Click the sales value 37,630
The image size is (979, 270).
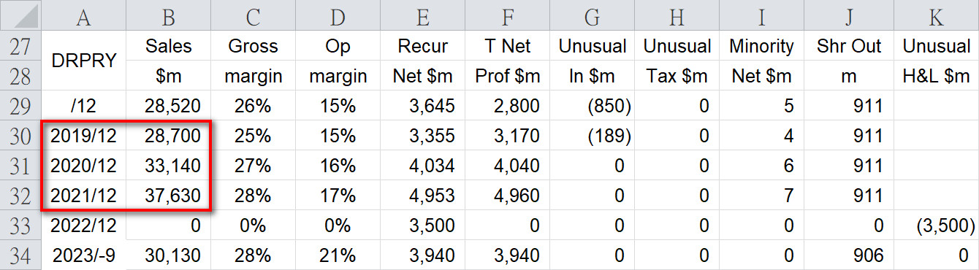pyautogui.click(x=168, y=195)
